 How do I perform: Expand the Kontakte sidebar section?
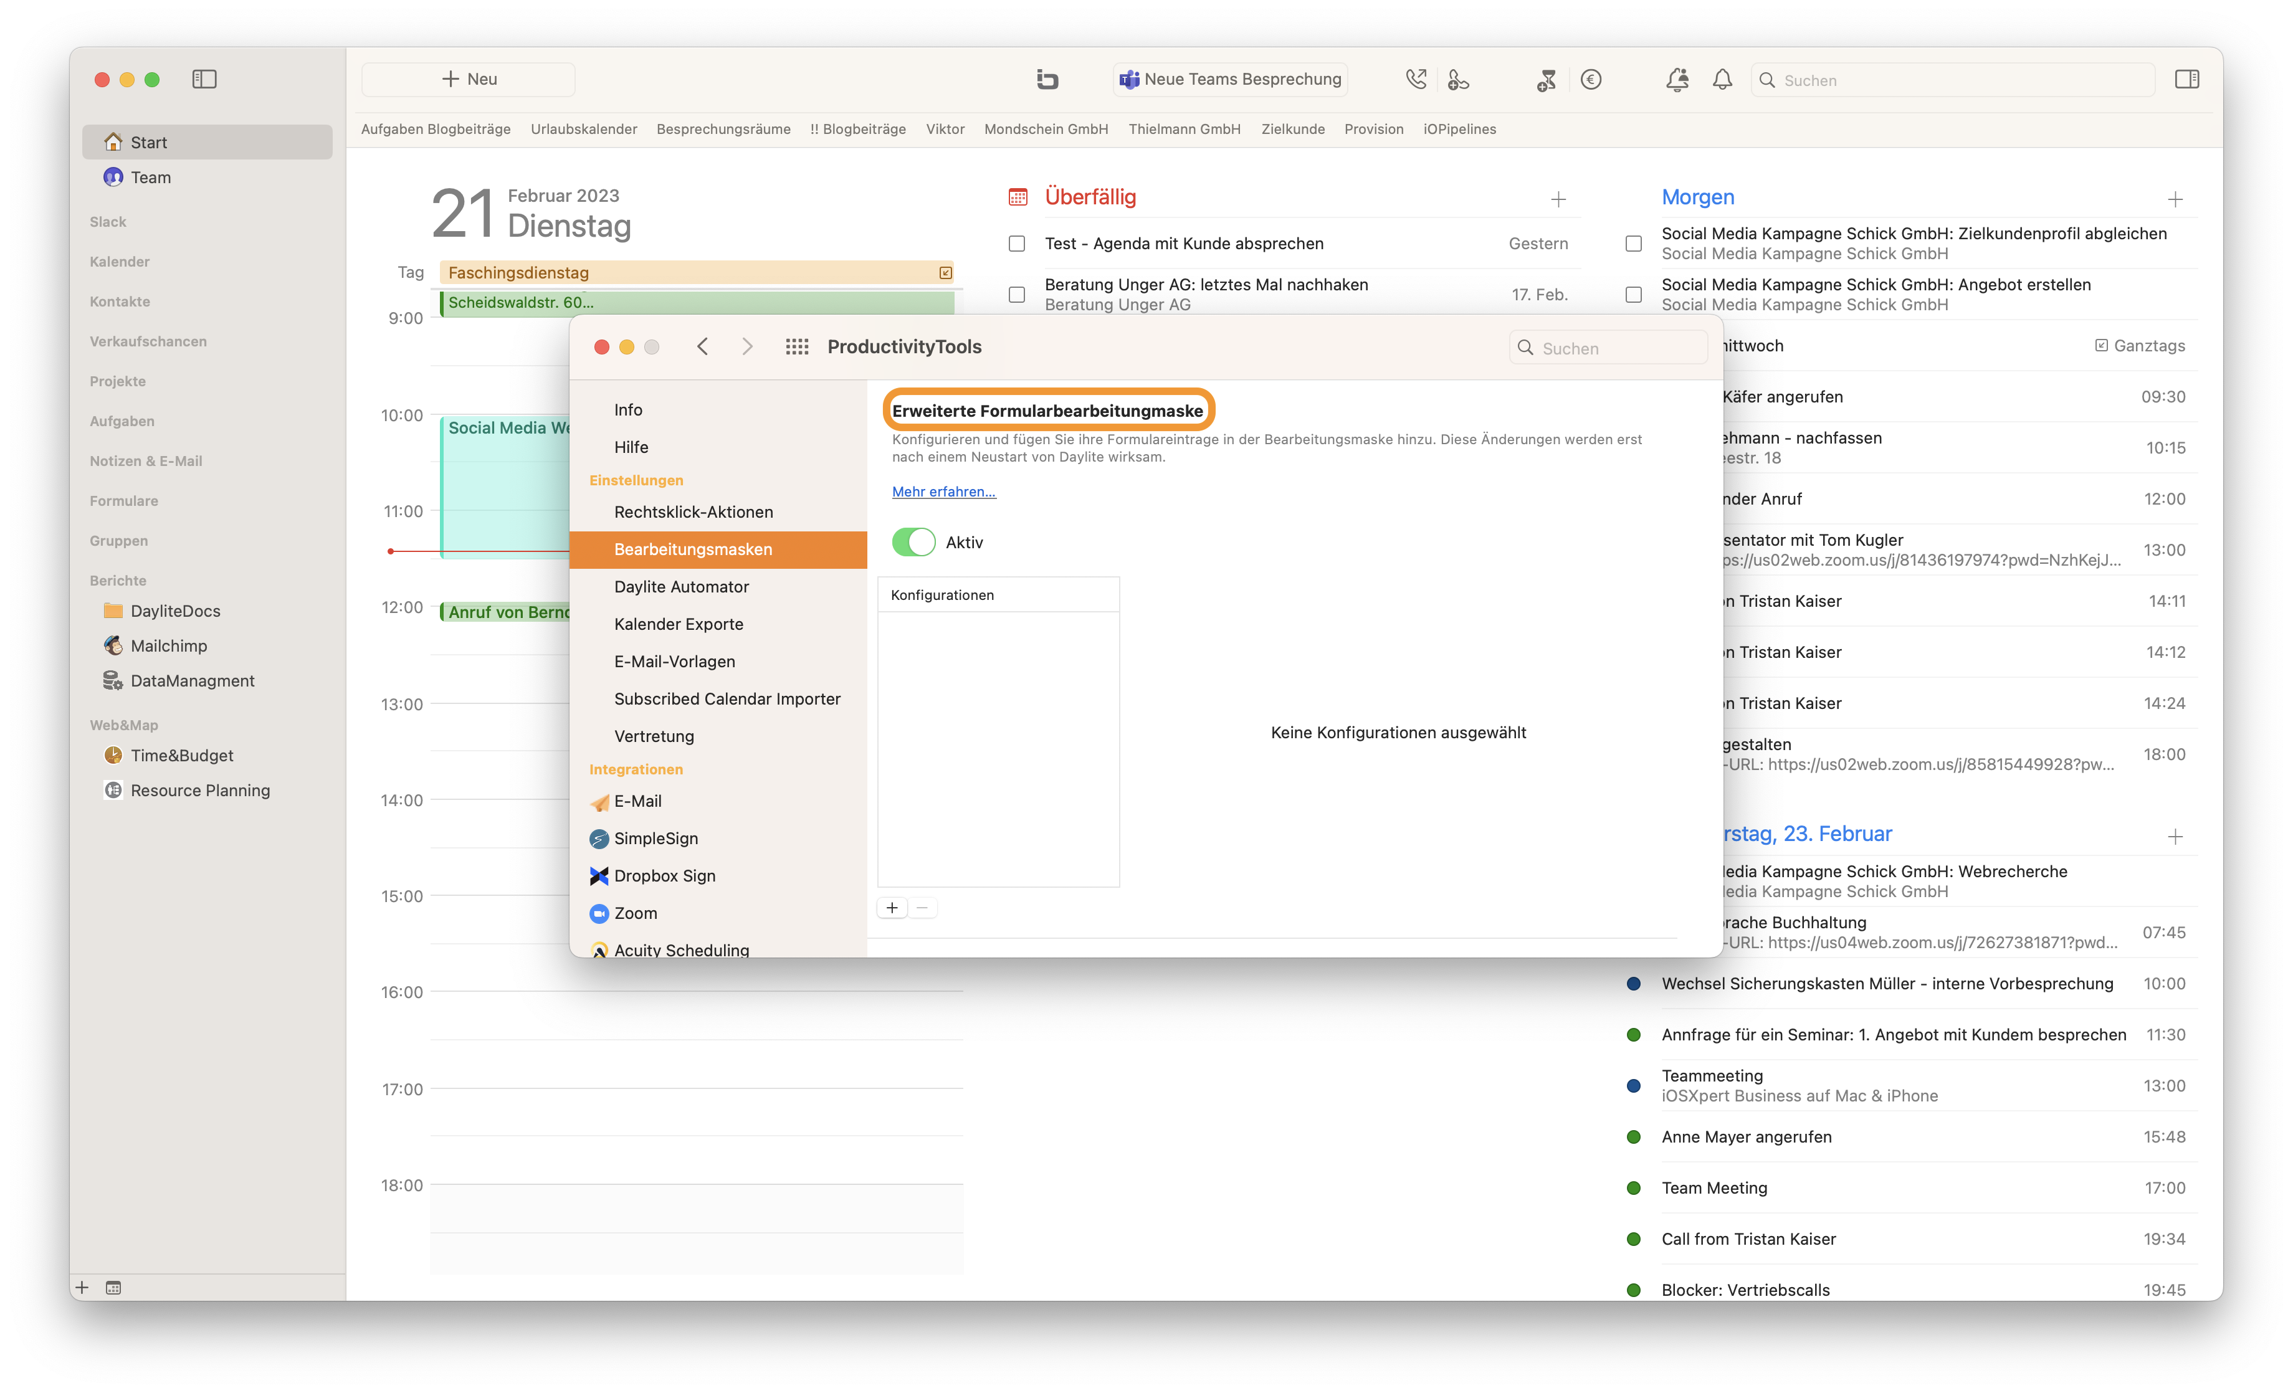119,302
